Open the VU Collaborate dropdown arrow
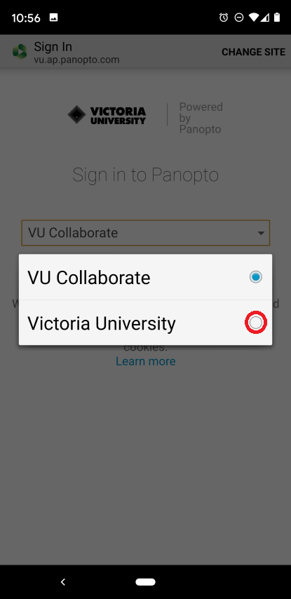The height and width of the screenshot is (599, 291). tap(261, 233)
